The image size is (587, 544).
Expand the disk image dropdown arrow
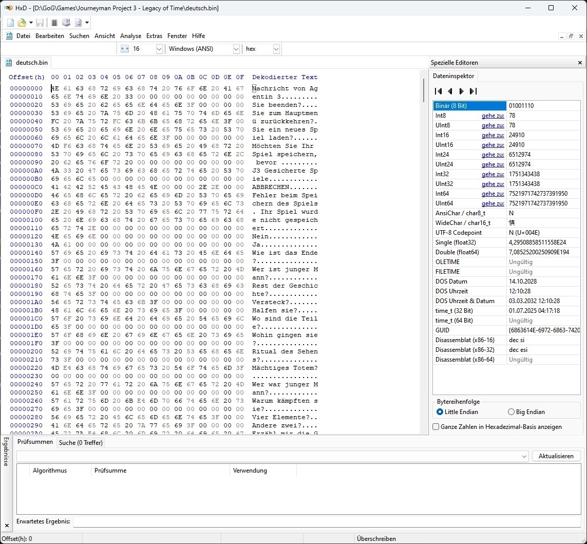tap(87, 23)
